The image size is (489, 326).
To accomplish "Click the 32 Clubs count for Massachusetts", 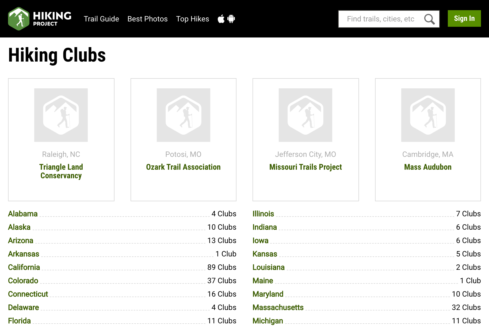I will pyautogui.click(x=467, y=308).
